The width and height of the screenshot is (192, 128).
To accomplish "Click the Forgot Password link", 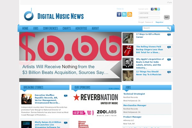I will [146, 22].
